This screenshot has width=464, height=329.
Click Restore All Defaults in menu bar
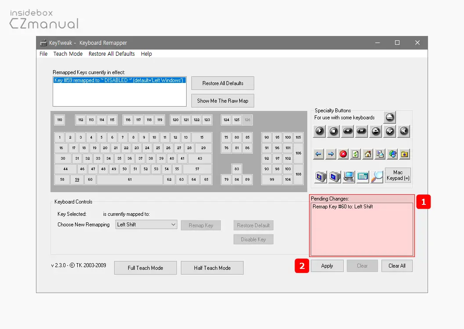[x=112, y=54]
